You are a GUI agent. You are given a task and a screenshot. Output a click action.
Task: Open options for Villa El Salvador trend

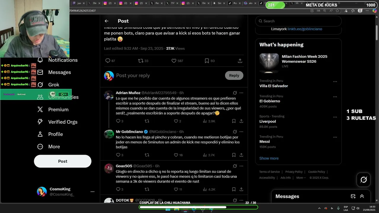coord(335,82)
